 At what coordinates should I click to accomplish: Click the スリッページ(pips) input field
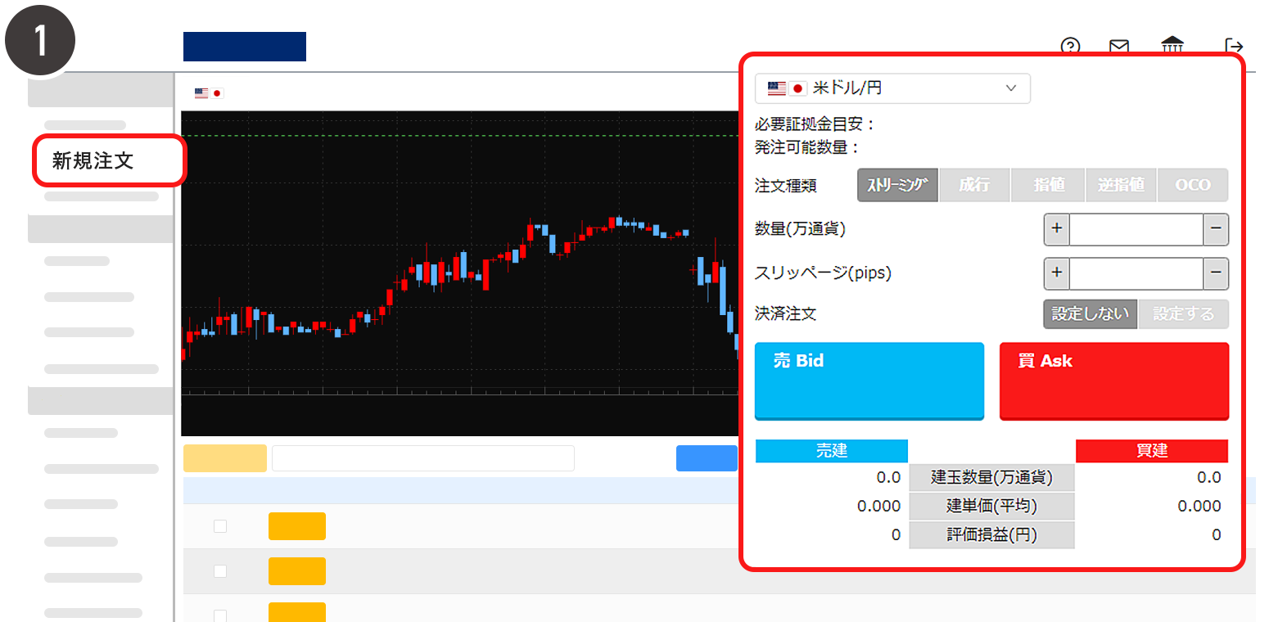(x=1136, y=273)
